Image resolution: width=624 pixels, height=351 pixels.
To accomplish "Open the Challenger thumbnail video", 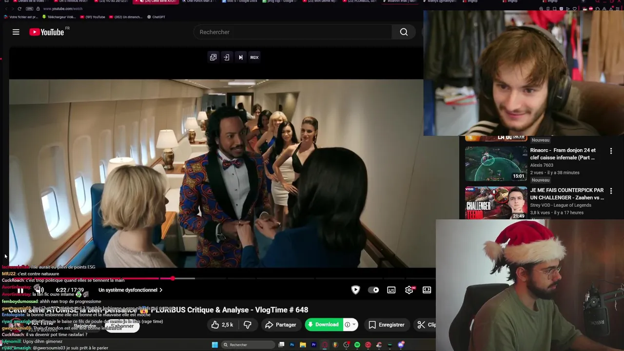I will click(x=496, y=203).
